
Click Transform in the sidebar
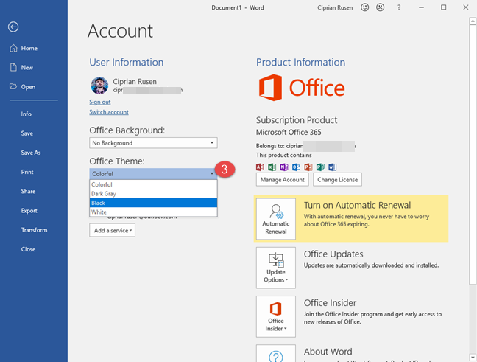click(34, 230)
